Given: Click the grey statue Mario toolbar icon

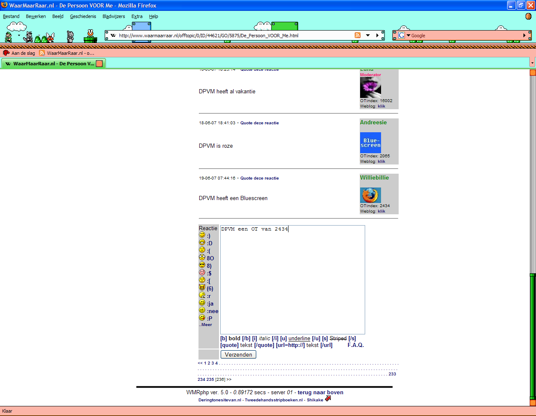Looking at the screenshot, I should [x=70, y=37].
